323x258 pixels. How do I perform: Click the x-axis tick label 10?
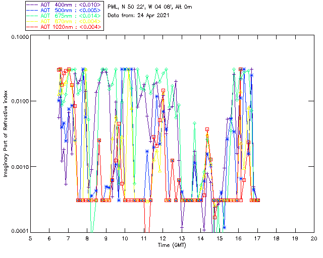click(x=125, y=238)
